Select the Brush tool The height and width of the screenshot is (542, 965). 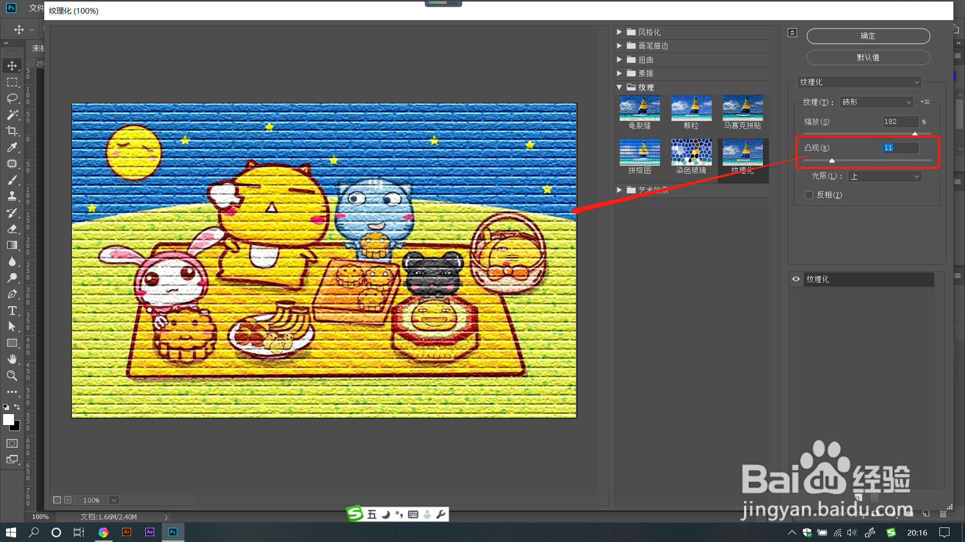pos(12,180)
